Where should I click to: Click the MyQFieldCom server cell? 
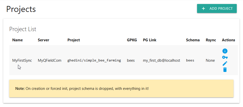pos(50,60)
